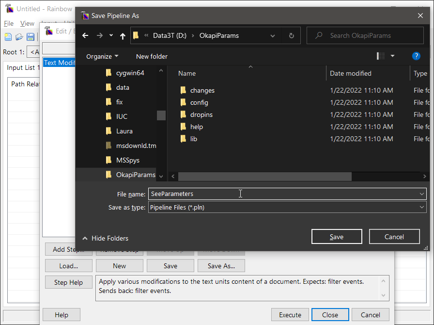Open the dialog Help question mark icon
Image resolution: width=434 pixels, height=325 pixels.
pyautogui.click(x=416, y=56)
